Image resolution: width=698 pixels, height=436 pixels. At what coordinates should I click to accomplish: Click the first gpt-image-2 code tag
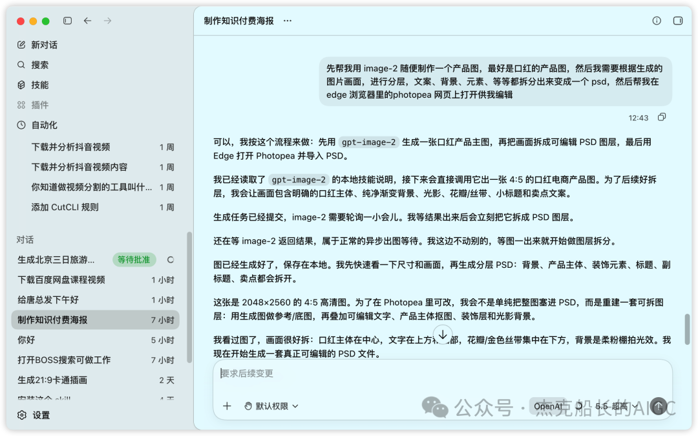click(368, 142)
